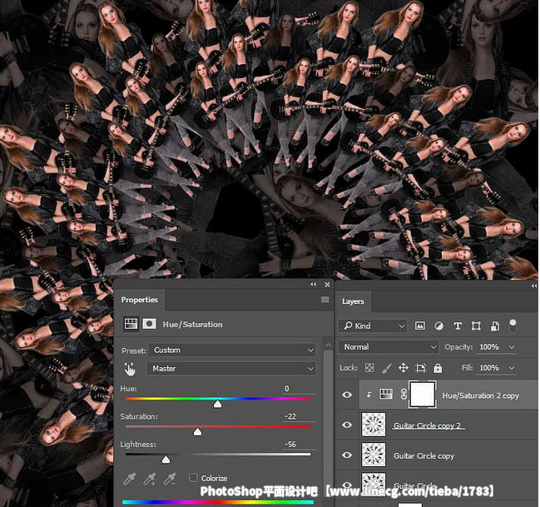The image size is (540, 507).
Task: Click the layer mask link chain icon
Action: pos(404,394)
